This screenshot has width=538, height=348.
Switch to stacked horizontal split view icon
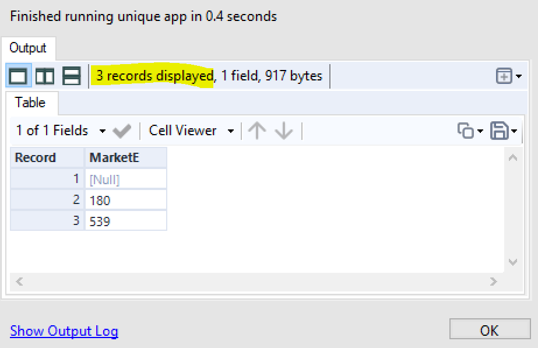(72, 76)
